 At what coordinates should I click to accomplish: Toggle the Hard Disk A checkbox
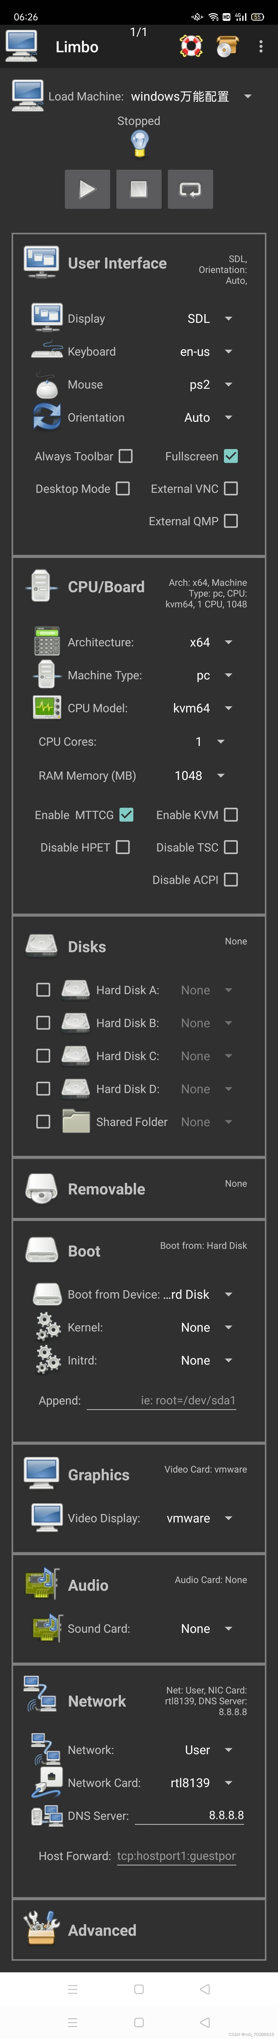[x=43, y=990]
